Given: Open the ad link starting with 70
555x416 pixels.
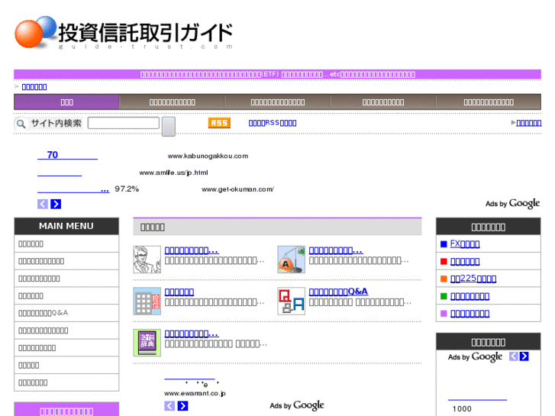Looking at the screenshot, I should tap(67, 155).
